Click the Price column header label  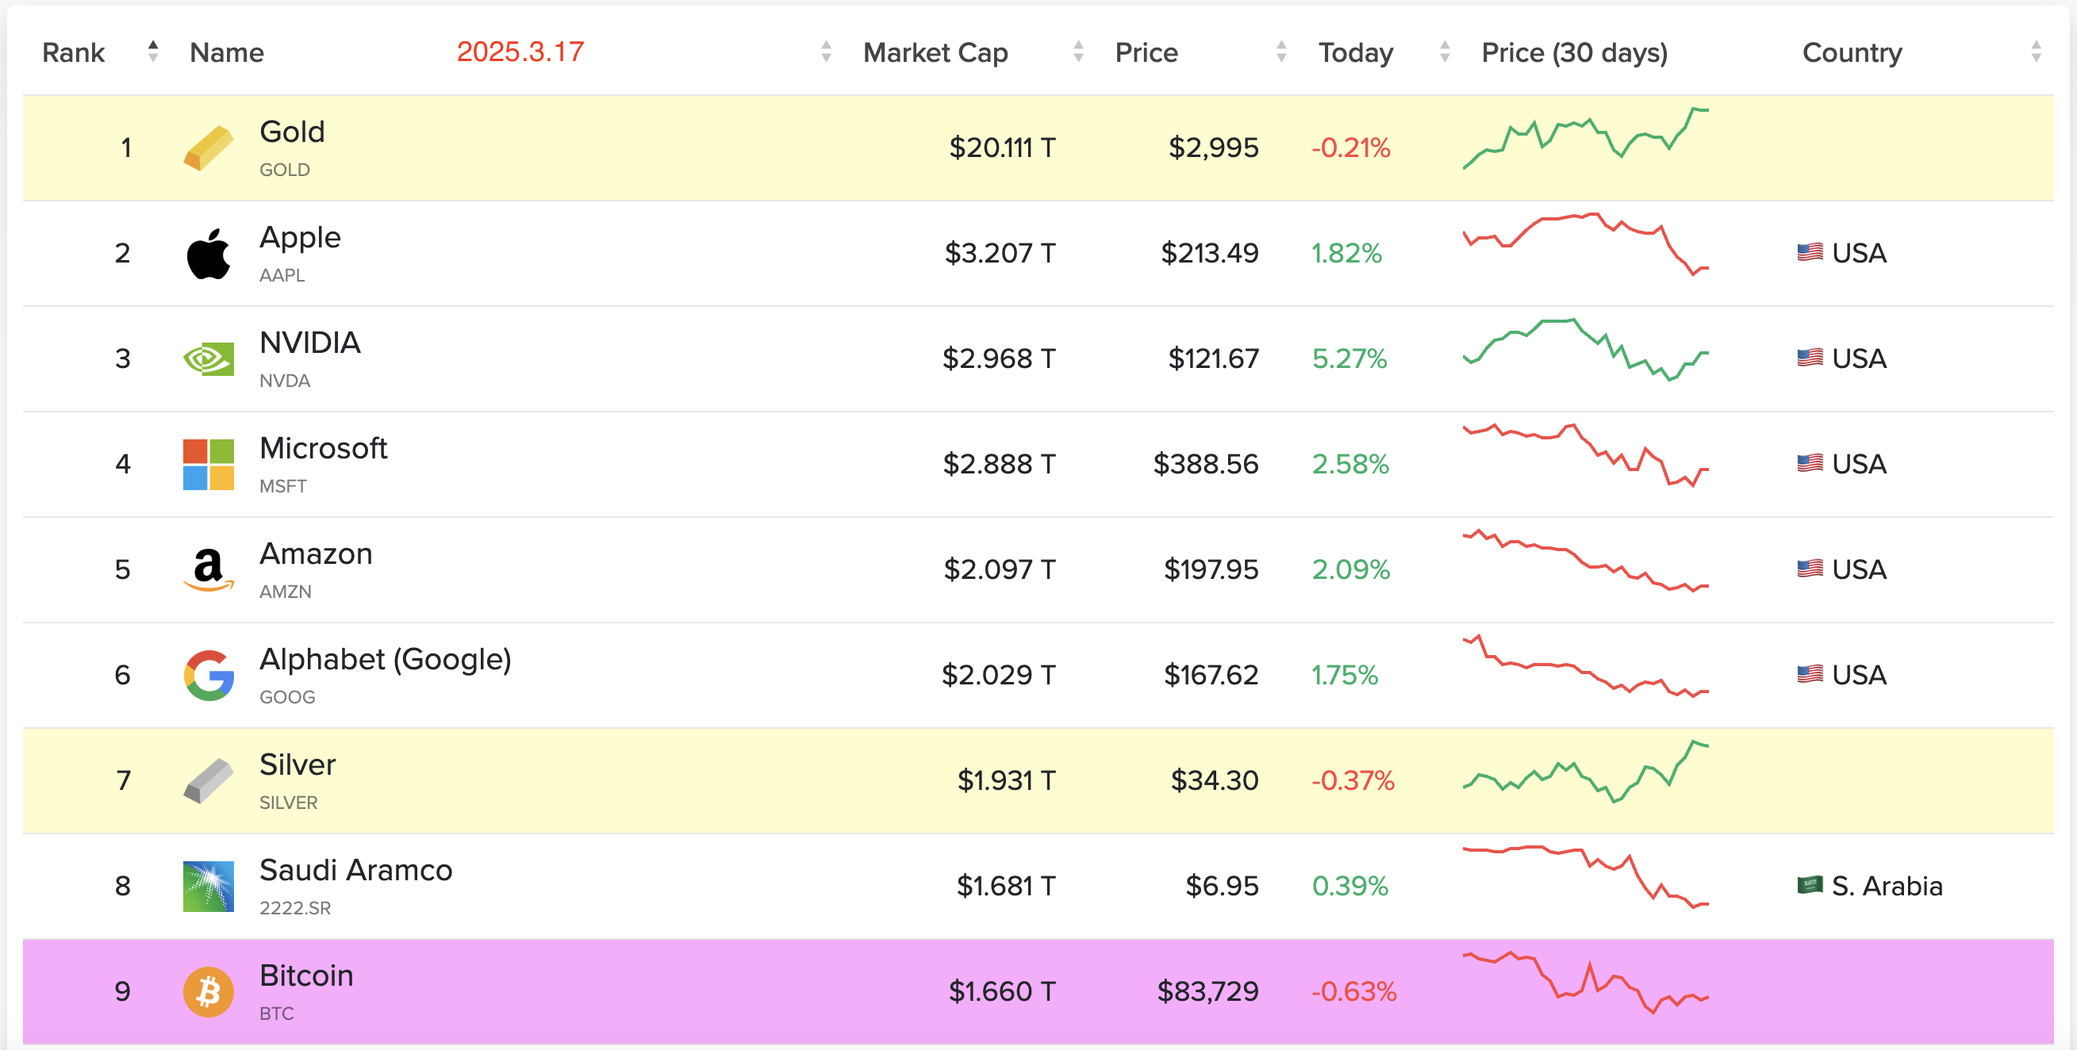pyautogui.click(x=1146, y=52)
